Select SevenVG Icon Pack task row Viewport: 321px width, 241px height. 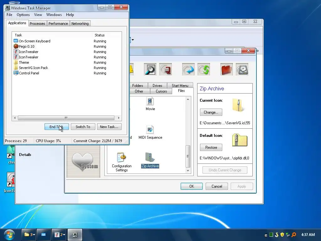67,68
